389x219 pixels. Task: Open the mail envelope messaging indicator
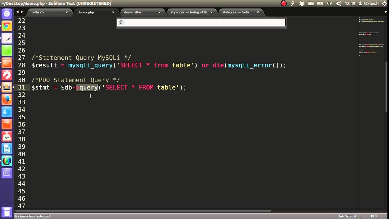(x=311, y=3)
